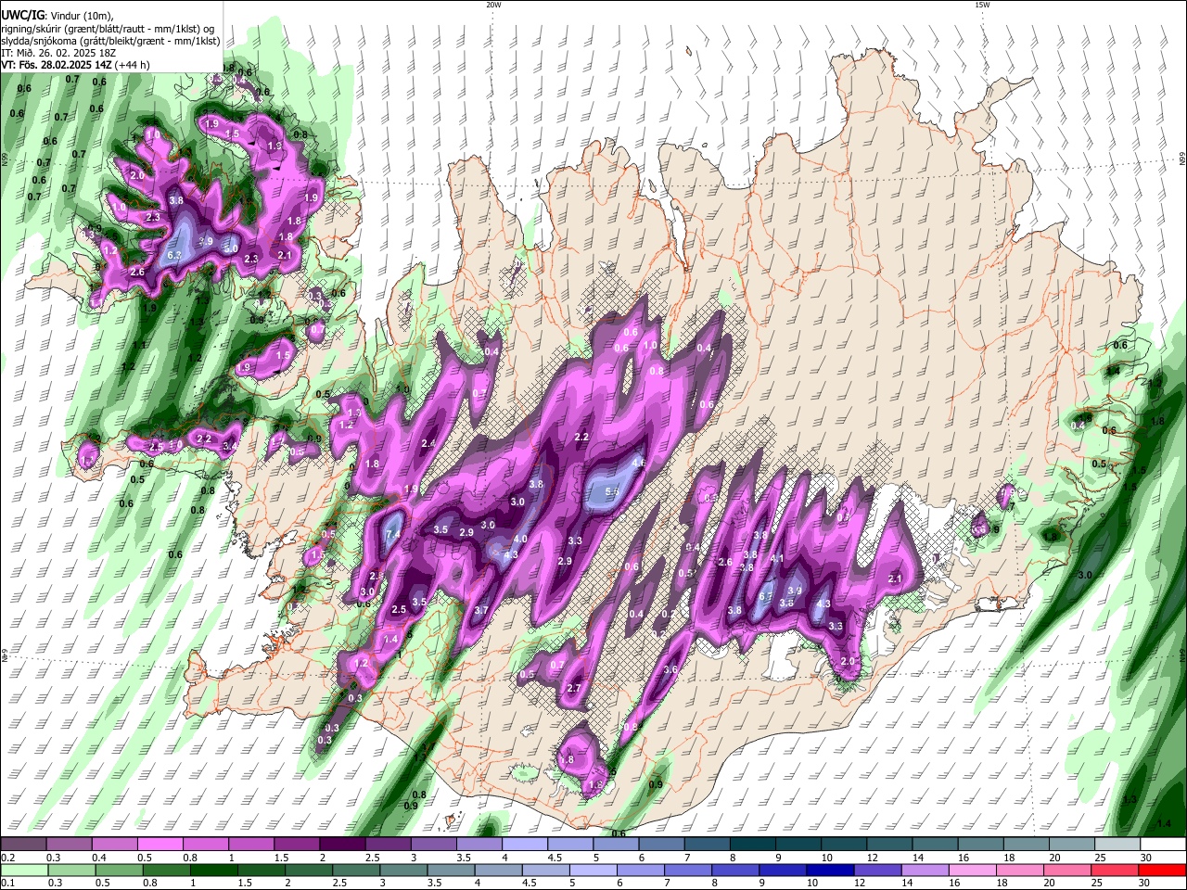Image resolution: width=1187 pixels, height=890 pixels.
Task: Click the 7.4 snowfall value on the map
Action: [392, 535]
